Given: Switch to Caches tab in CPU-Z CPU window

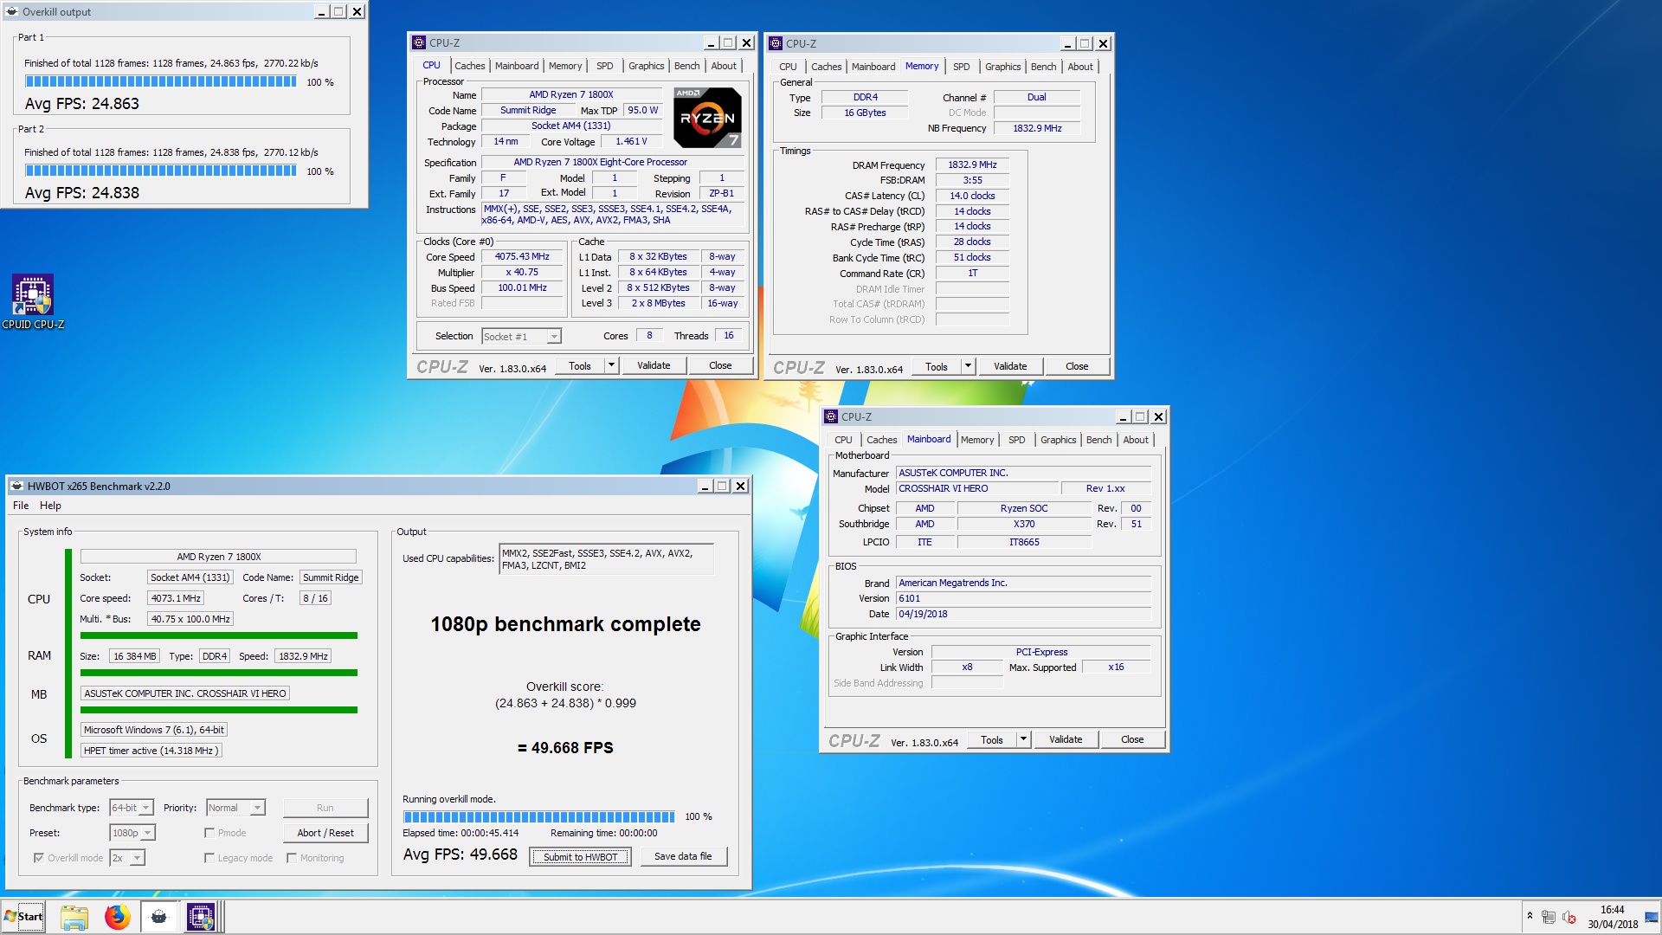Looking at the screenshot, I should 469,66.
